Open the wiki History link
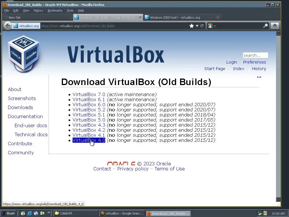 coord(259,69)
